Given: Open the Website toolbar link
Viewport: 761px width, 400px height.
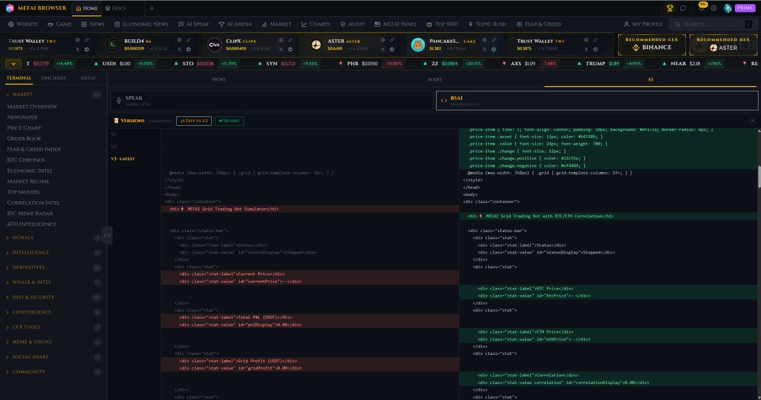Looking at the screenshot, I should point(22,24).
